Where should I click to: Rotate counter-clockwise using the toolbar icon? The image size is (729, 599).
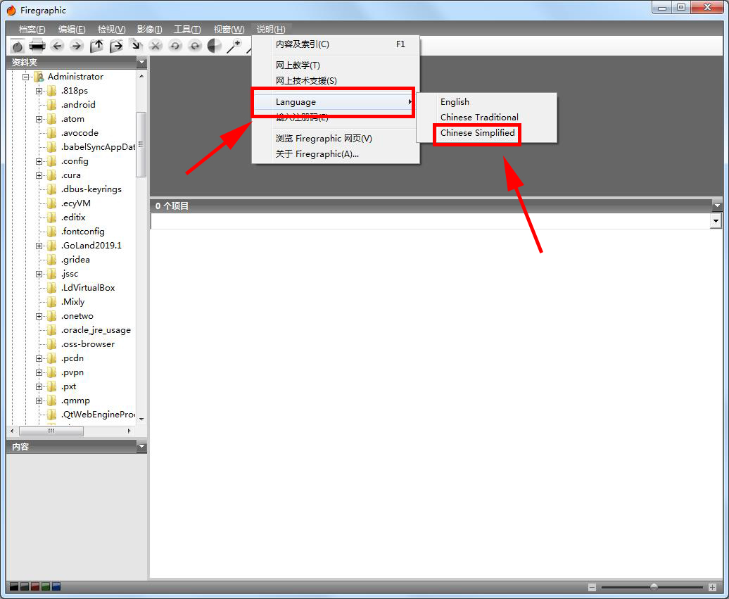tap(175, 46)
